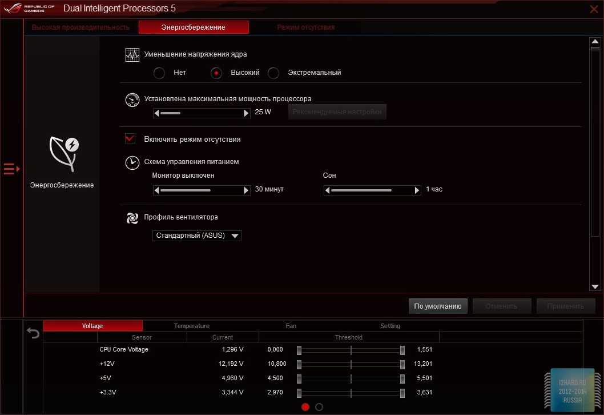Click the leaf-shaped Энергосбережение icon

63,153
